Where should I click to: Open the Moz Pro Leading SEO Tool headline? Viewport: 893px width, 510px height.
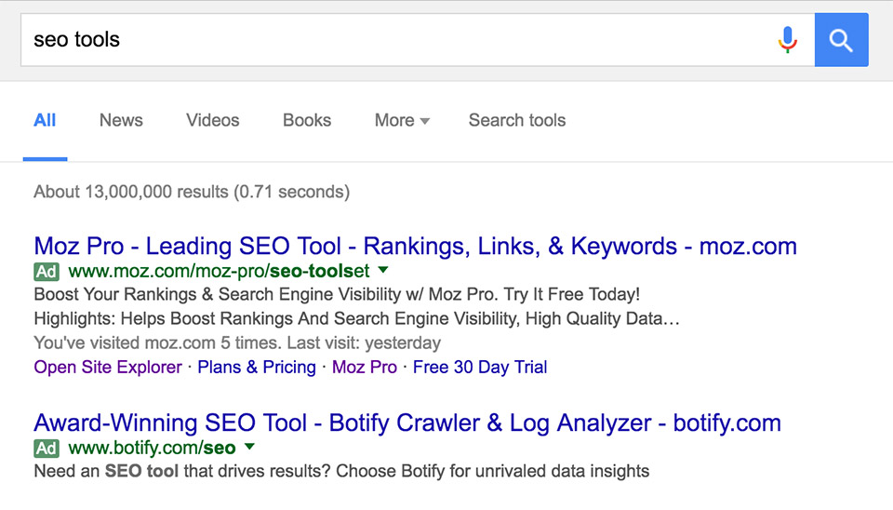[415, 247]
